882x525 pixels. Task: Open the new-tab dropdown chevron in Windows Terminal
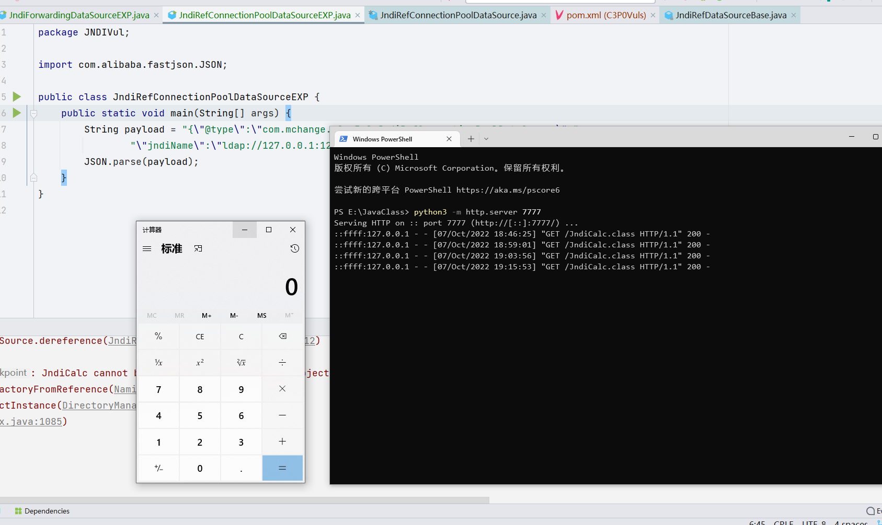[x=486, y=139]
